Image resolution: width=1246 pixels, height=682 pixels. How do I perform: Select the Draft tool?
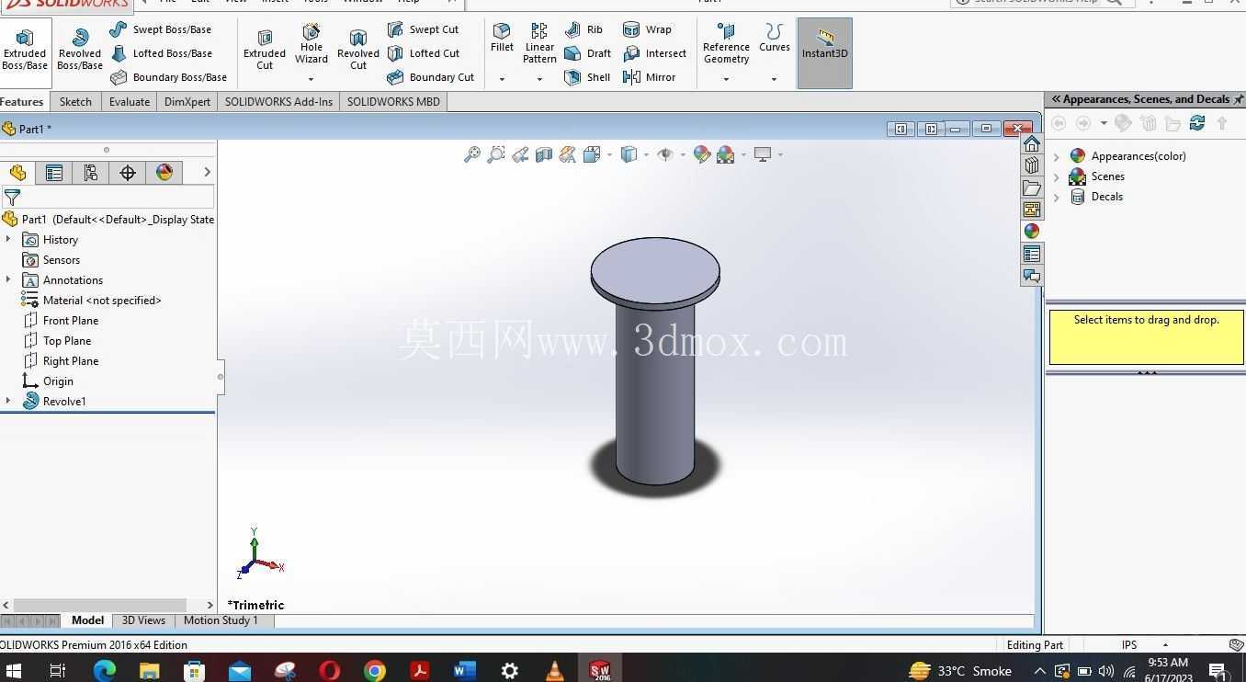pos(587,53)
